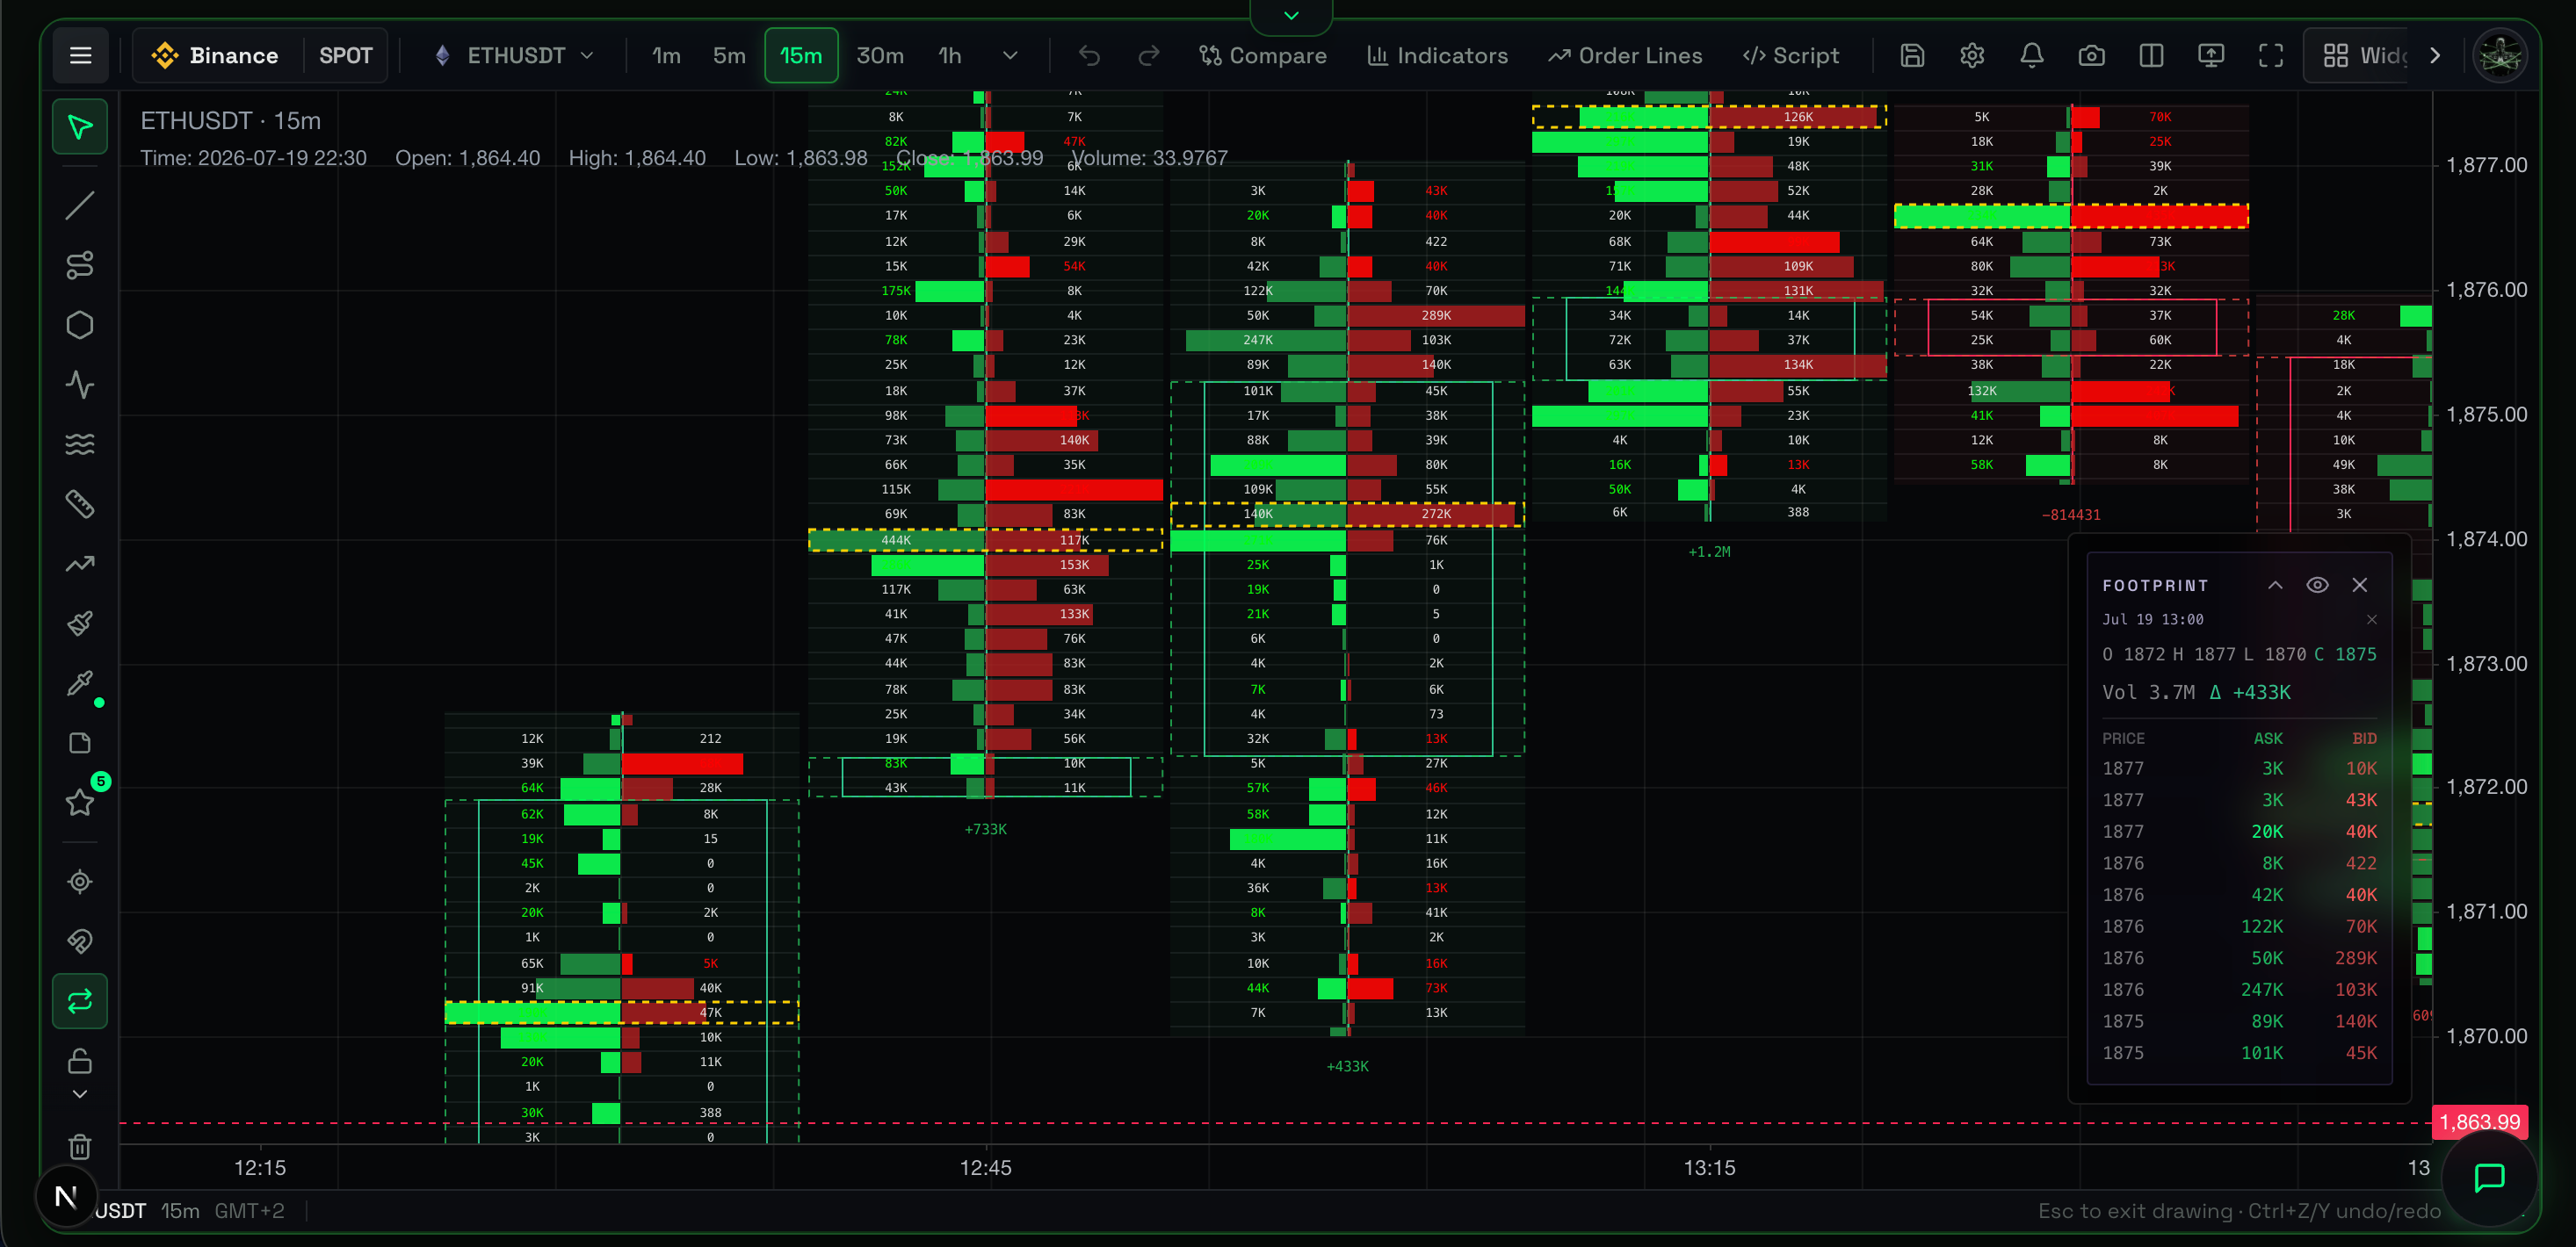The width and height of the screenshot is (2576, 1247).
Task: Select the eyedropper color picker tool
Action: coord(80,683)
